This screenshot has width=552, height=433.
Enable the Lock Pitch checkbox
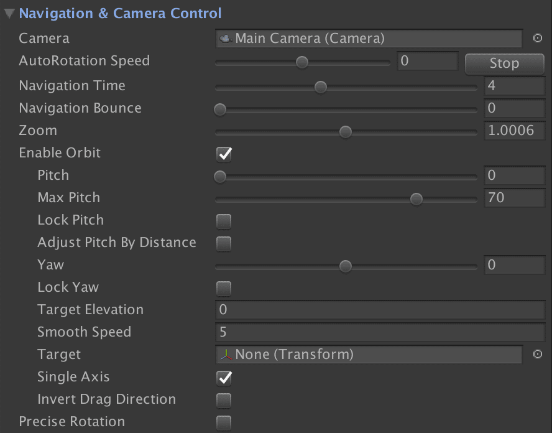click(224, 221)
